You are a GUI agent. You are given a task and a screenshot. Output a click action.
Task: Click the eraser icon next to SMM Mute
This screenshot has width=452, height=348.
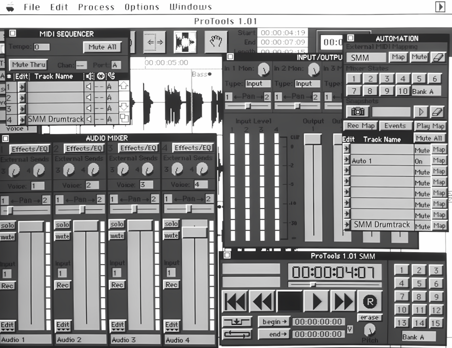point(438,57)
